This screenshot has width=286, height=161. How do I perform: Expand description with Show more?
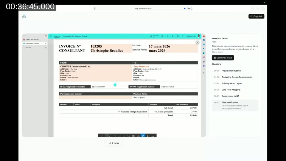tap(217, 52)
